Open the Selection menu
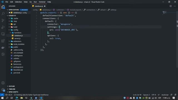 18,2
